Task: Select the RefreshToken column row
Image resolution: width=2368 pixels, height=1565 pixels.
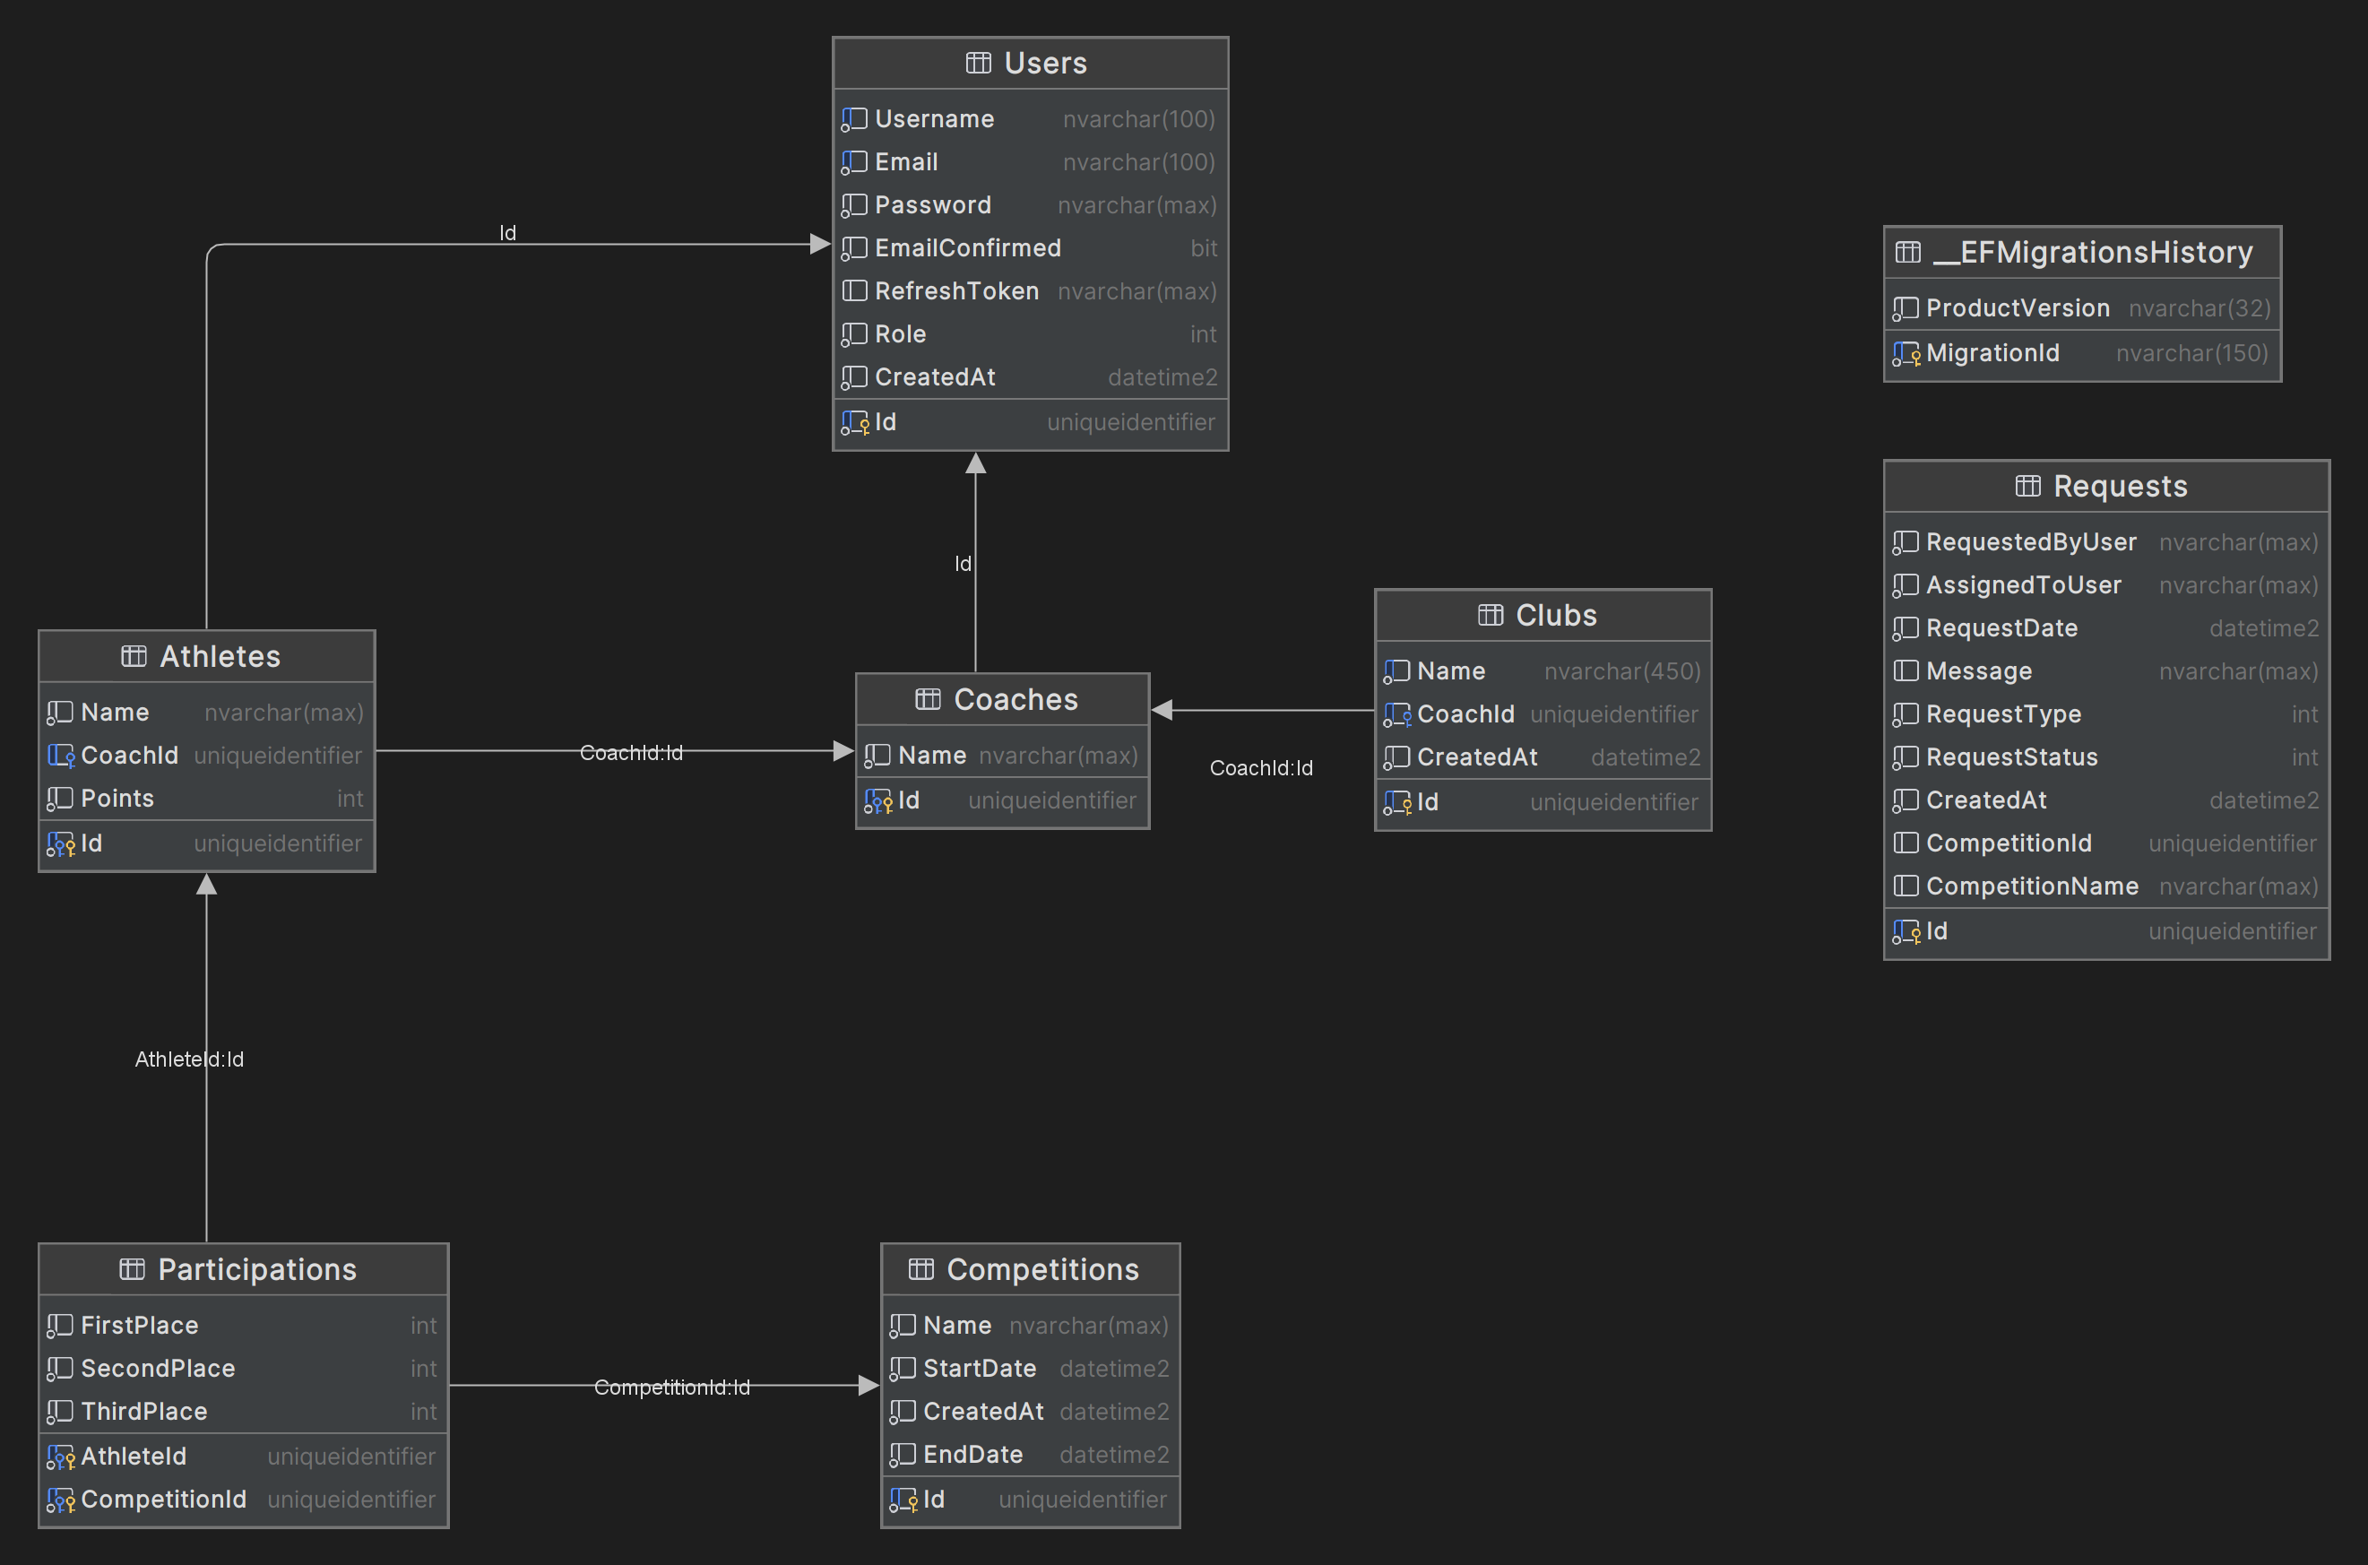Action: [1031, 290]
